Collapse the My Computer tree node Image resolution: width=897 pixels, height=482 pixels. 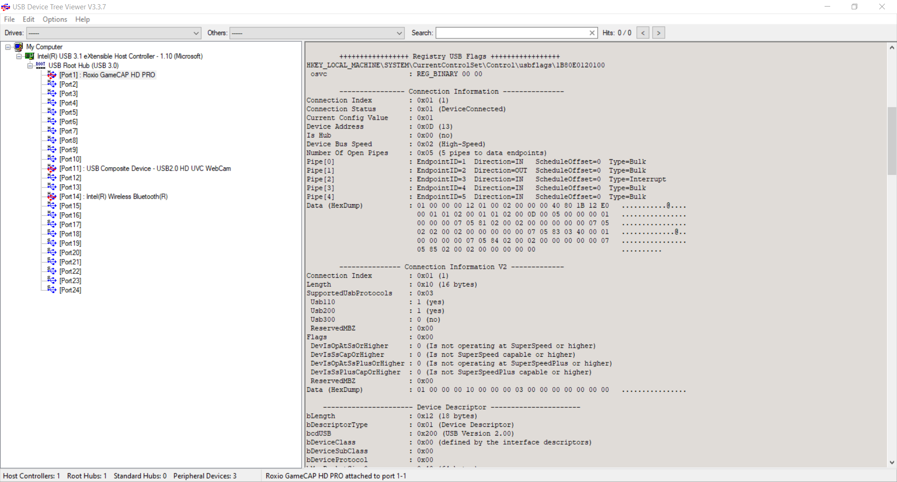tap(8, 47)
